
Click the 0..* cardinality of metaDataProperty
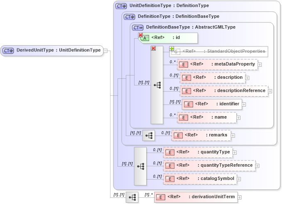tap(172, 62)
